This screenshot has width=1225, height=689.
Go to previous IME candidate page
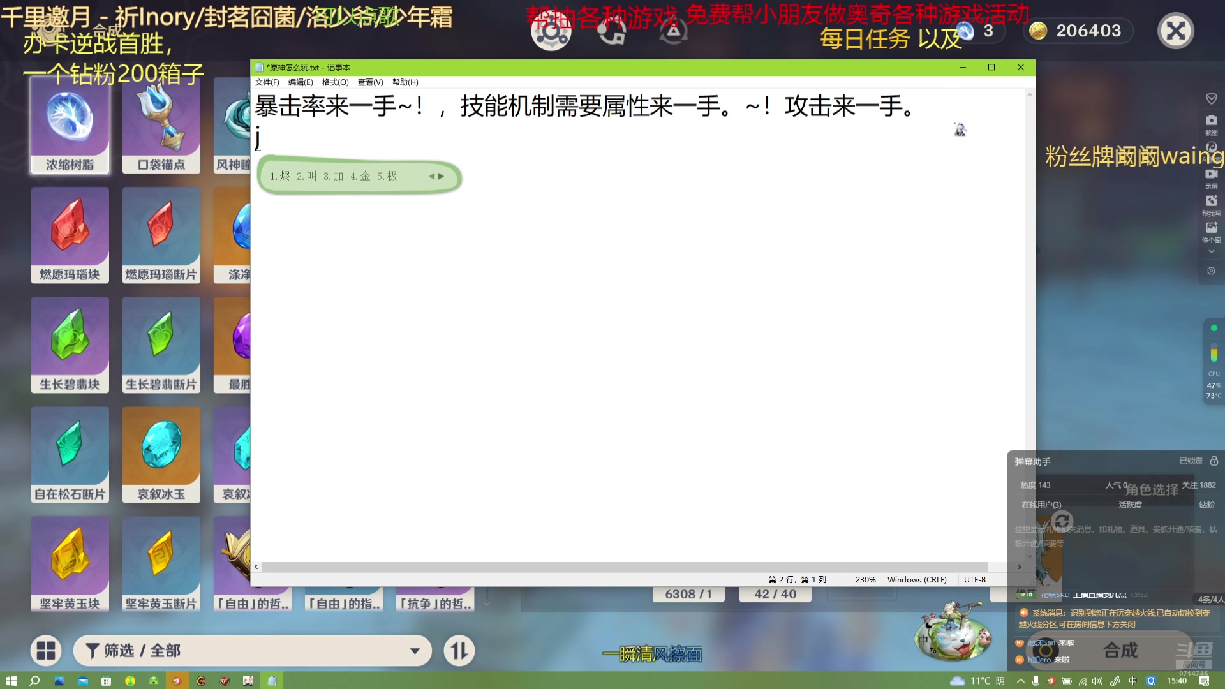(431, 176)
